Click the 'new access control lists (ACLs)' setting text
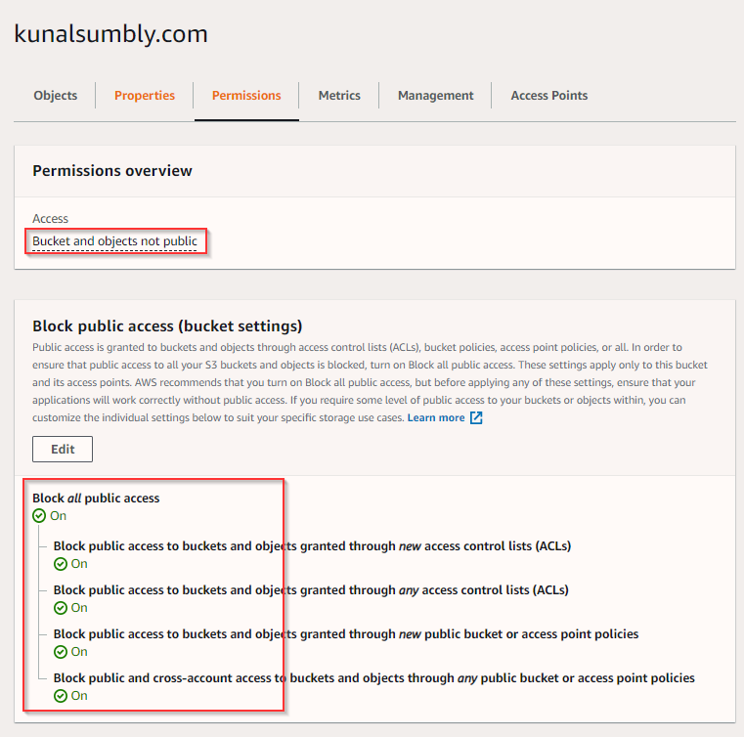This screenshot has height=737, width=744. click(312, 546)
